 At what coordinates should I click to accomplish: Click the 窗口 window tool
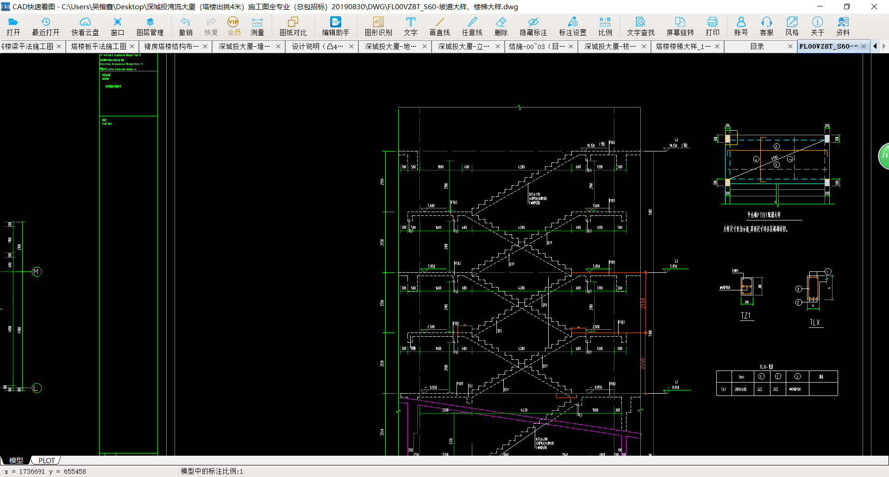118,26
